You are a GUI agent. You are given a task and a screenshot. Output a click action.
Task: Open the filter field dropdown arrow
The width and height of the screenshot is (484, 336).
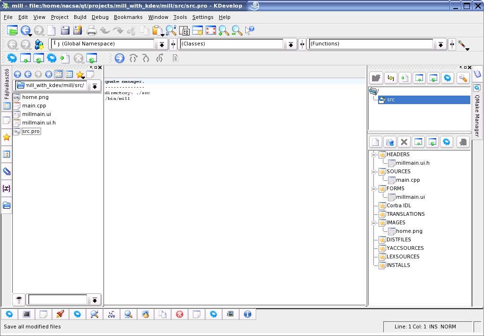point(95,300)
